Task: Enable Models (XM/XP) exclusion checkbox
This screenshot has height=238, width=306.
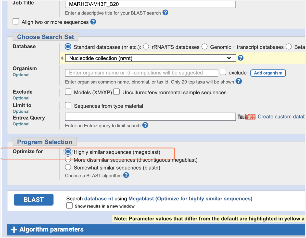Action: pos(68,92)
